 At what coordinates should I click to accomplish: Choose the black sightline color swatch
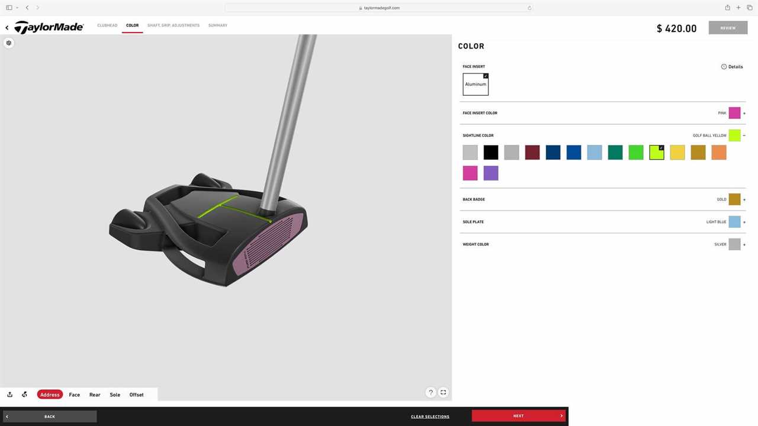pos(491,153)
